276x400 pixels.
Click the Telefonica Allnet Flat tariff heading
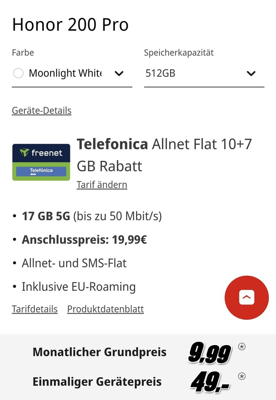pos(164,154)
